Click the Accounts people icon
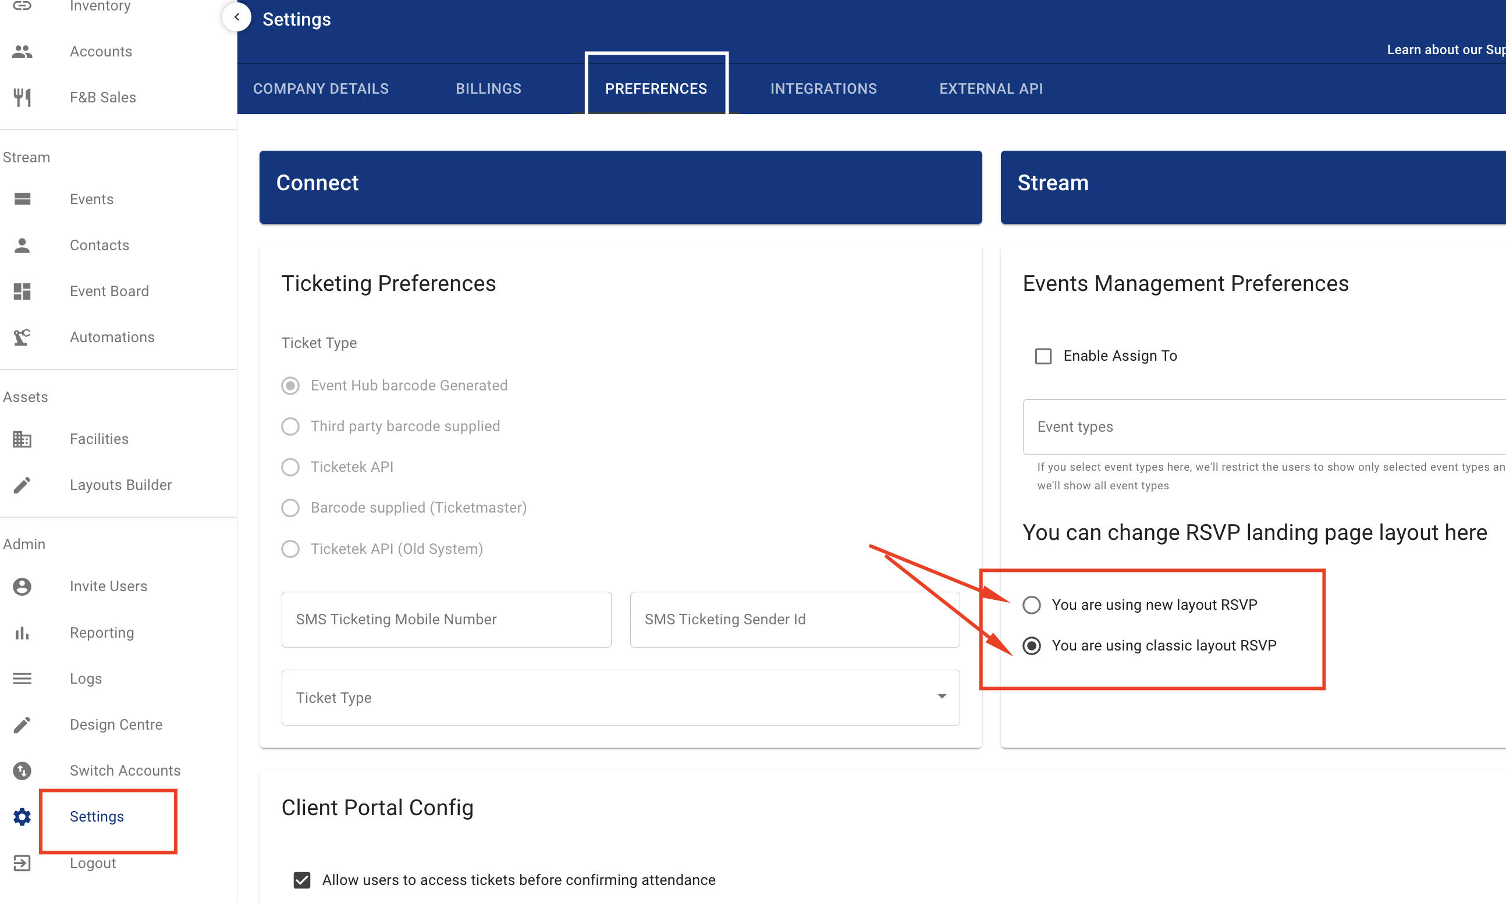The image size is (1506, 903). (22, 52)
